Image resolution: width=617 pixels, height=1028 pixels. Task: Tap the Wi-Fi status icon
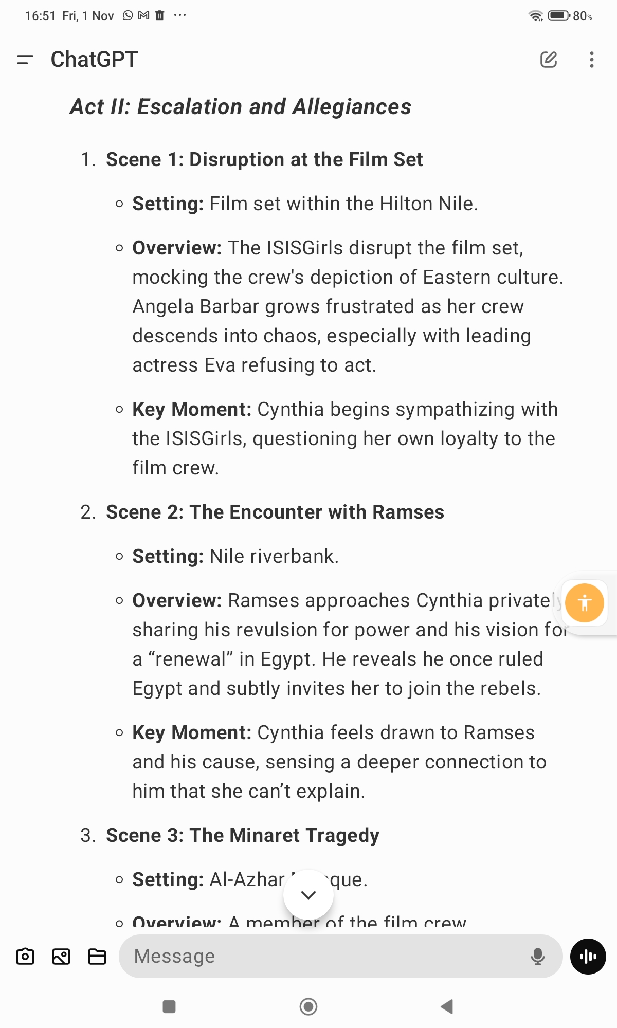tap(536, 15)
